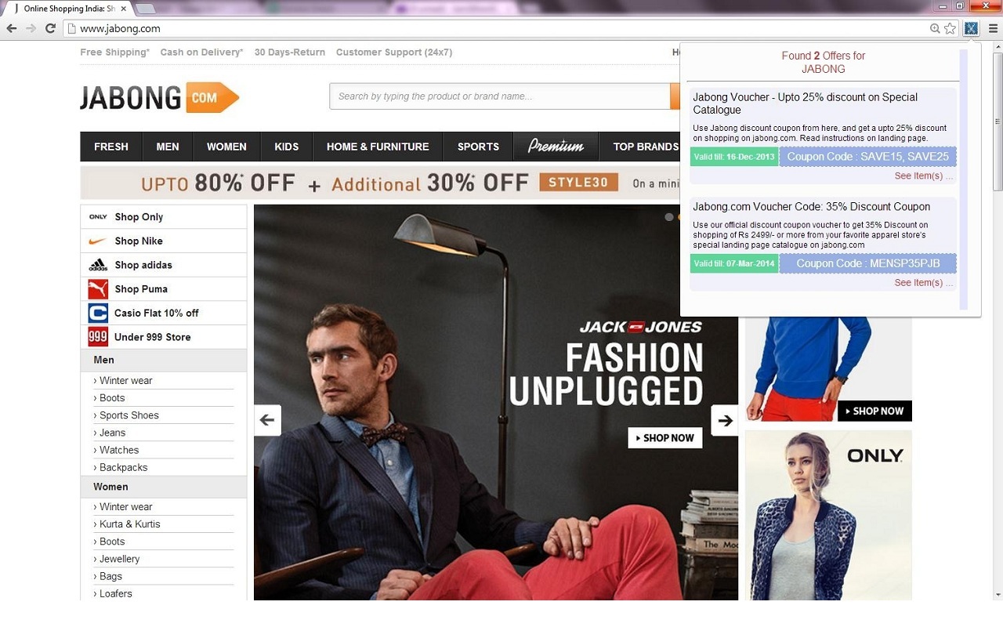Click the STYLE30 promo code badge
Image resolution: width=1003 pixels, height=627 pixels.
pyautogui.click(x=578, y=183)
